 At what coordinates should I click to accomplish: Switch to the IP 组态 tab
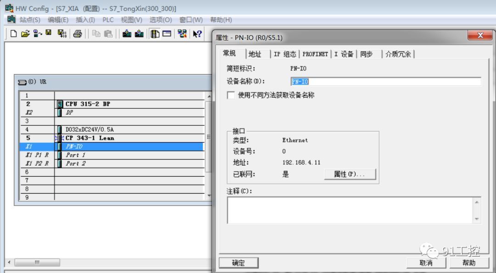coord(285,54)
